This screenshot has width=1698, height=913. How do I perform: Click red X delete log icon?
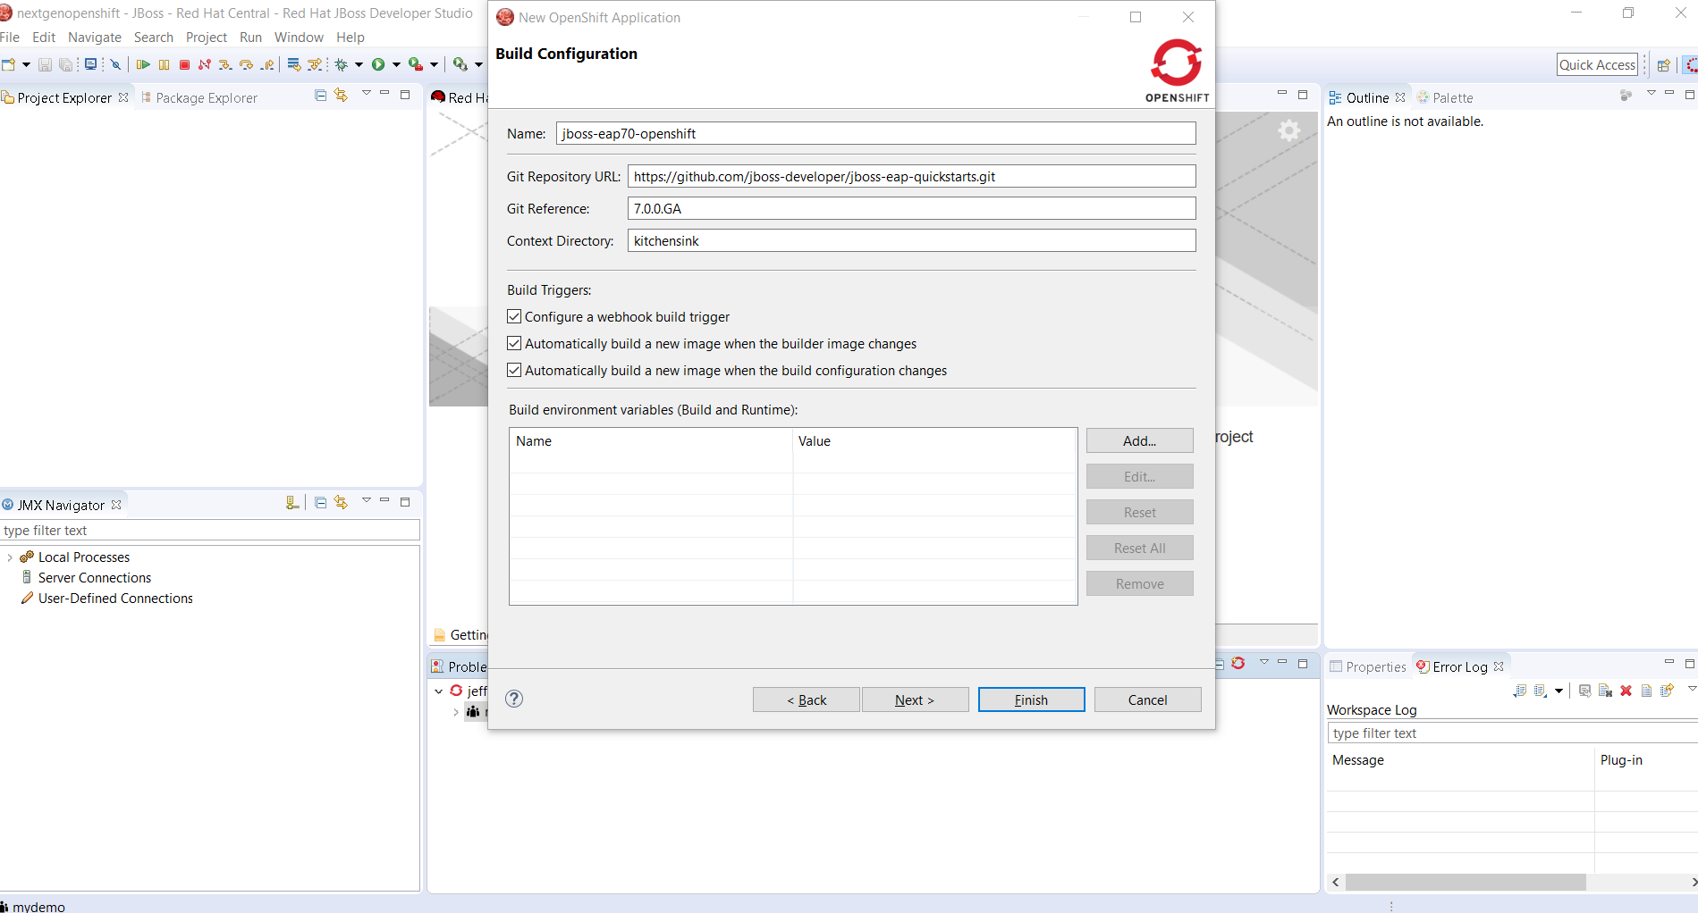[1626, 691]
